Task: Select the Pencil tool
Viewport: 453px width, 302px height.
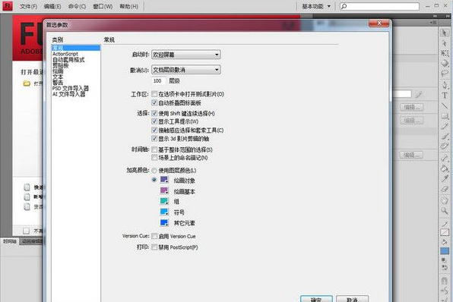Action: (x=445, y=126)
